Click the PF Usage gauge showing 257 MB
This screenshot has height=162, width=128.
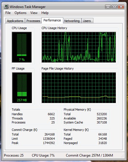point(22,88)
